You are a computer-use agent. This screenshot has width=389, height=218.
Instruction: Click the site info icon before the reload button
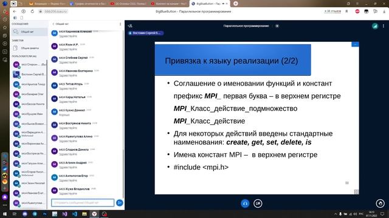[x=23, y=12]
